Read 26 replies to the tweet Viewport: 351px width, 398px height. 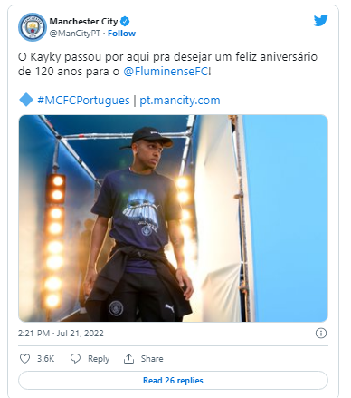(x=173, y=380)
